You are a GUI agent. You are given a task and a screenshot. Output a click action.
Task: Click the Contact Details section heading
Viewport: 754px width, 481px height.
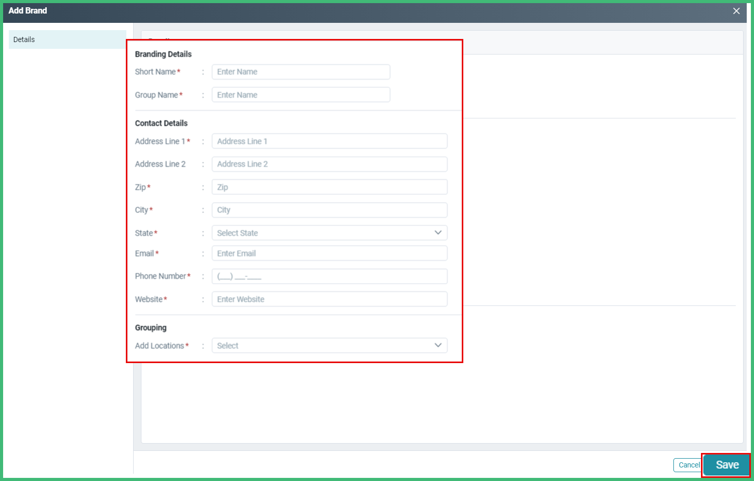(x=161, y=123)
